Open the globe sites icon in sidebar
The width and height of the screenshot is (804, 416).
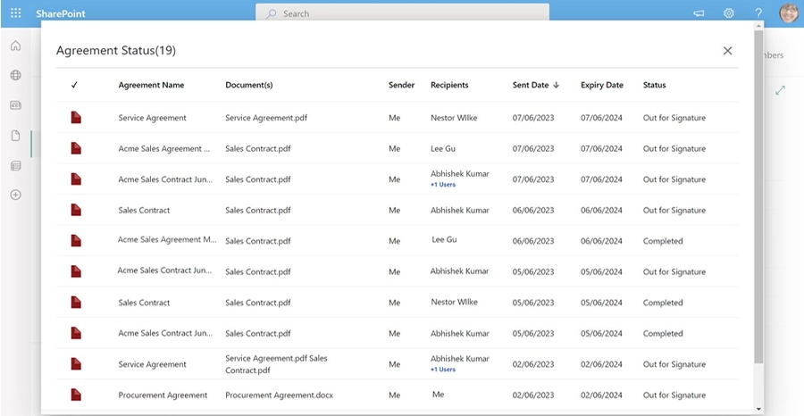(16, 75)
